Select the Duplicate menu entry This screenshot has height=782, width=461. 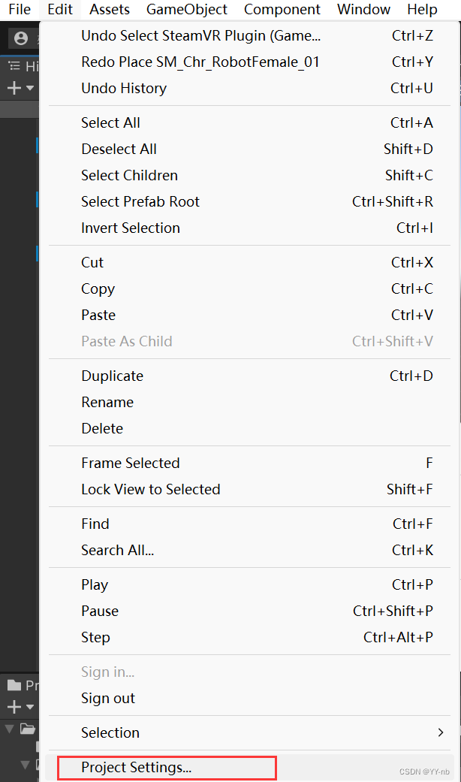click(112, 376)
